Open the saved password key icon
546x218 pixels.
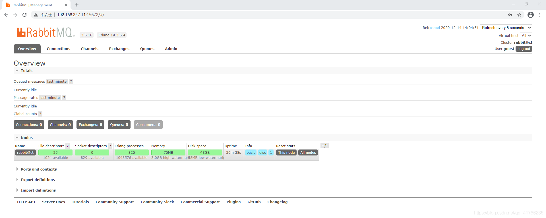click(510, 15)
